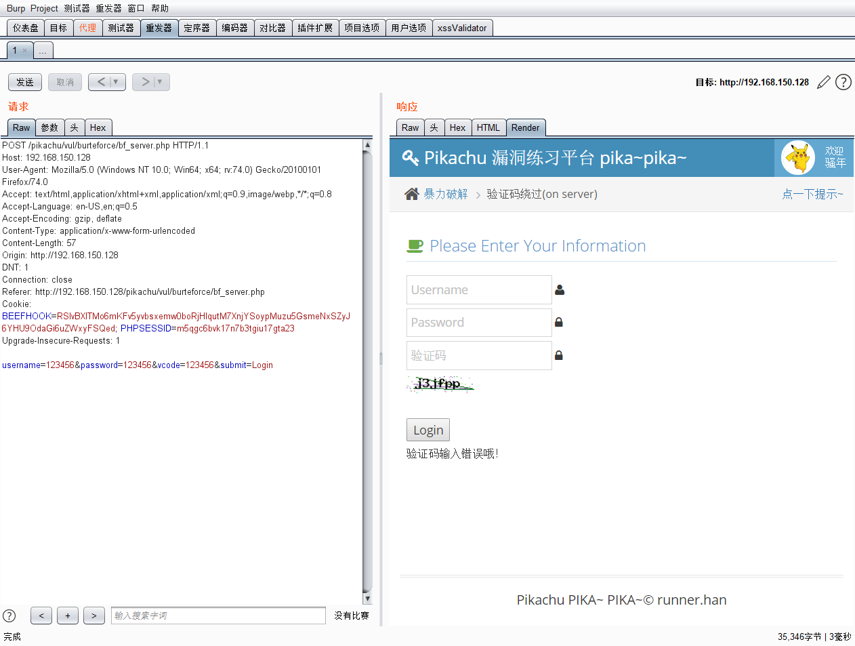The image size is (855, 646).
Task: Click the lock icon beside 验证码 field
Action: [559, 355]
